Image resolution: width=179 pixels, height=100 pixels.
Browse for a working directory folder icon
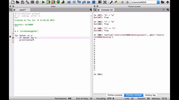coord(162,2)
